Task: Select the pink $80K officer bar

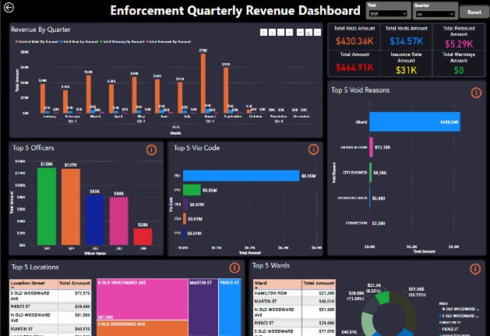Action: [118, 221]
